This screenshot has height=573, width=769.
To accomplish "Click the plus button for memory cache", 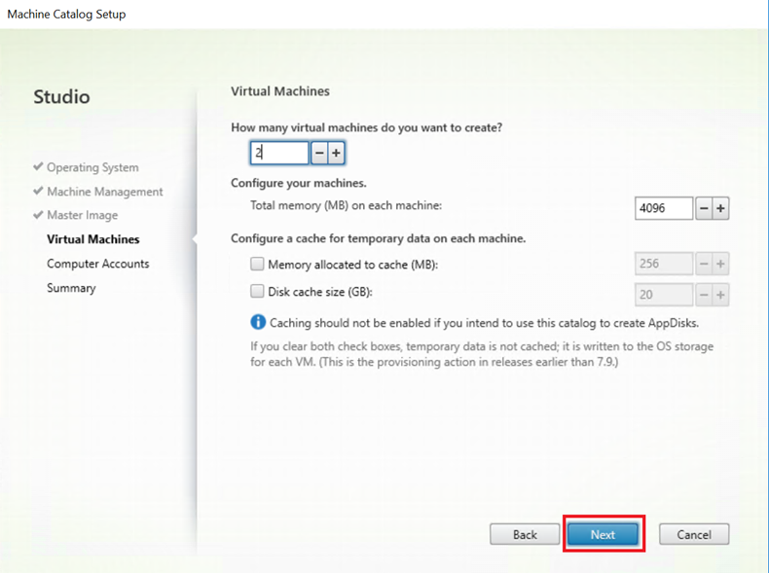I will [x=720, y=264].
